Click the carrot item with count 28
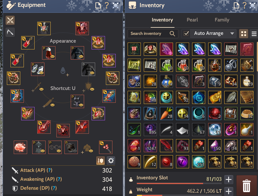 point(166,113)
